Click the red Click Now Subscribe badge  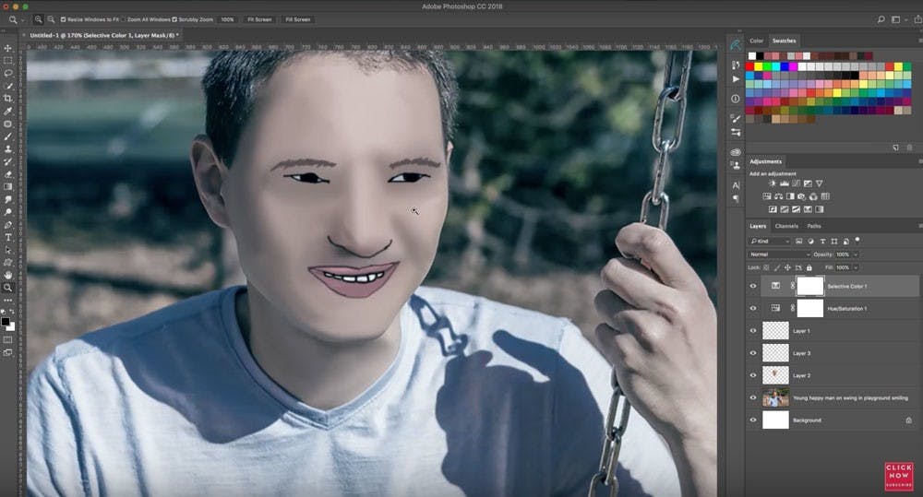899,476
